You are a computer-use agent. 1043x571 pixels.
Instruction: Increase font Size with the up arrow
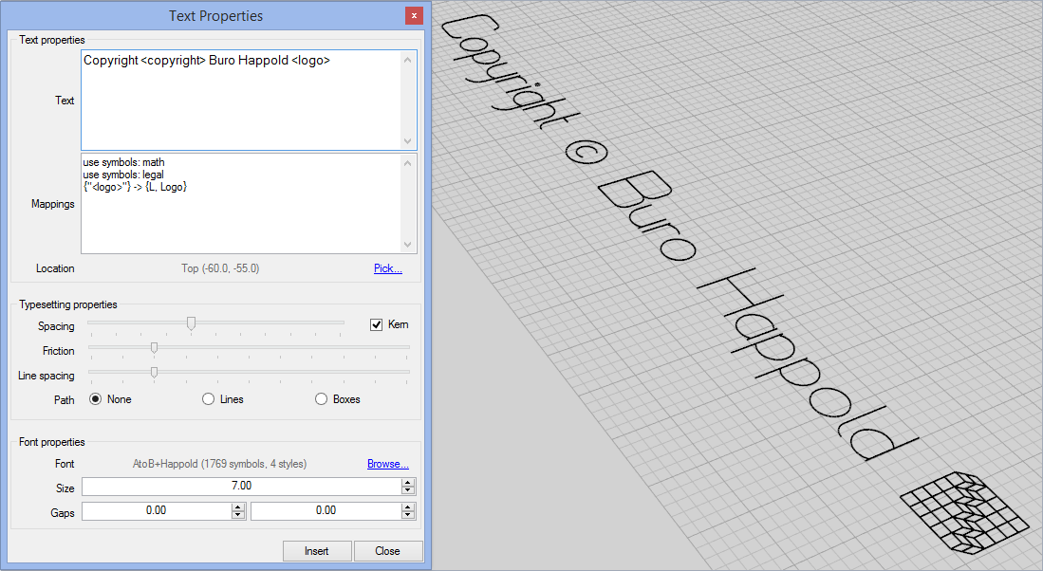(x=408, y=482)
